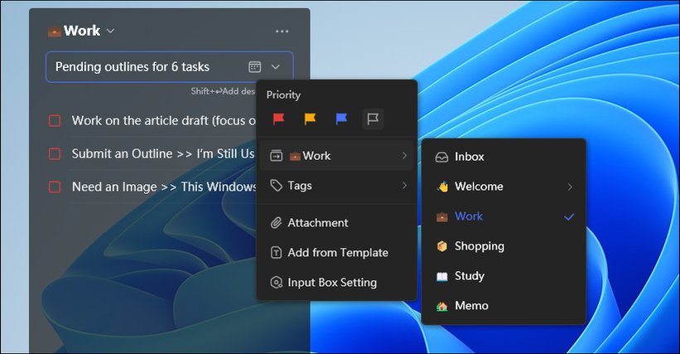The image size is (680, 354).
Task: Select the no-priority outlined flag
Action: click(373, 119)
